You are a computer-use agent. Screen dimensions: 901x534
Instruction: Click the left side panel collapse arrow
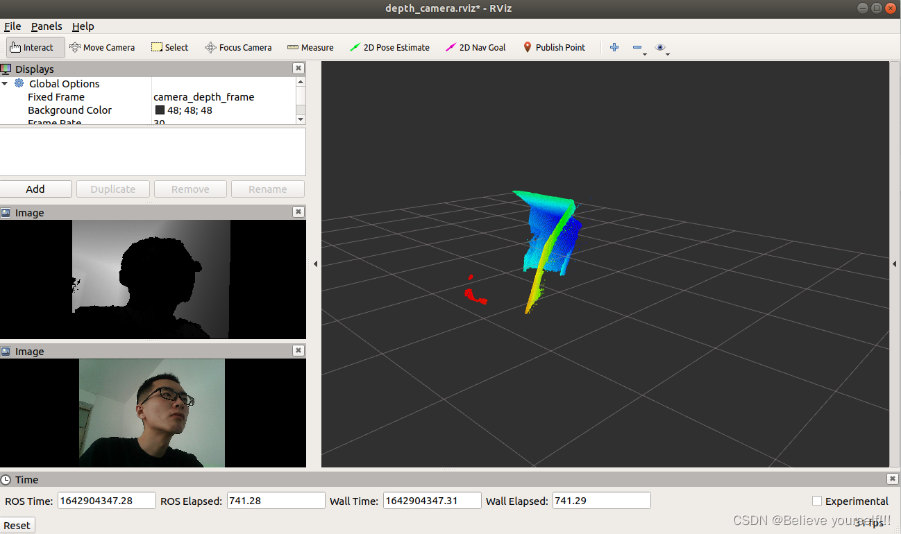(315, 264)
